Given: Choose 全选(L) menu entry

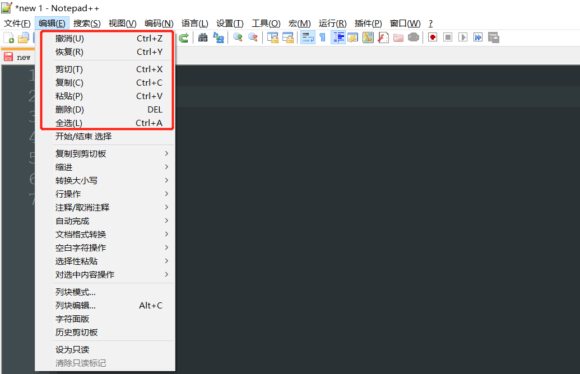Looking at the screenshot, I should point(105,123).
